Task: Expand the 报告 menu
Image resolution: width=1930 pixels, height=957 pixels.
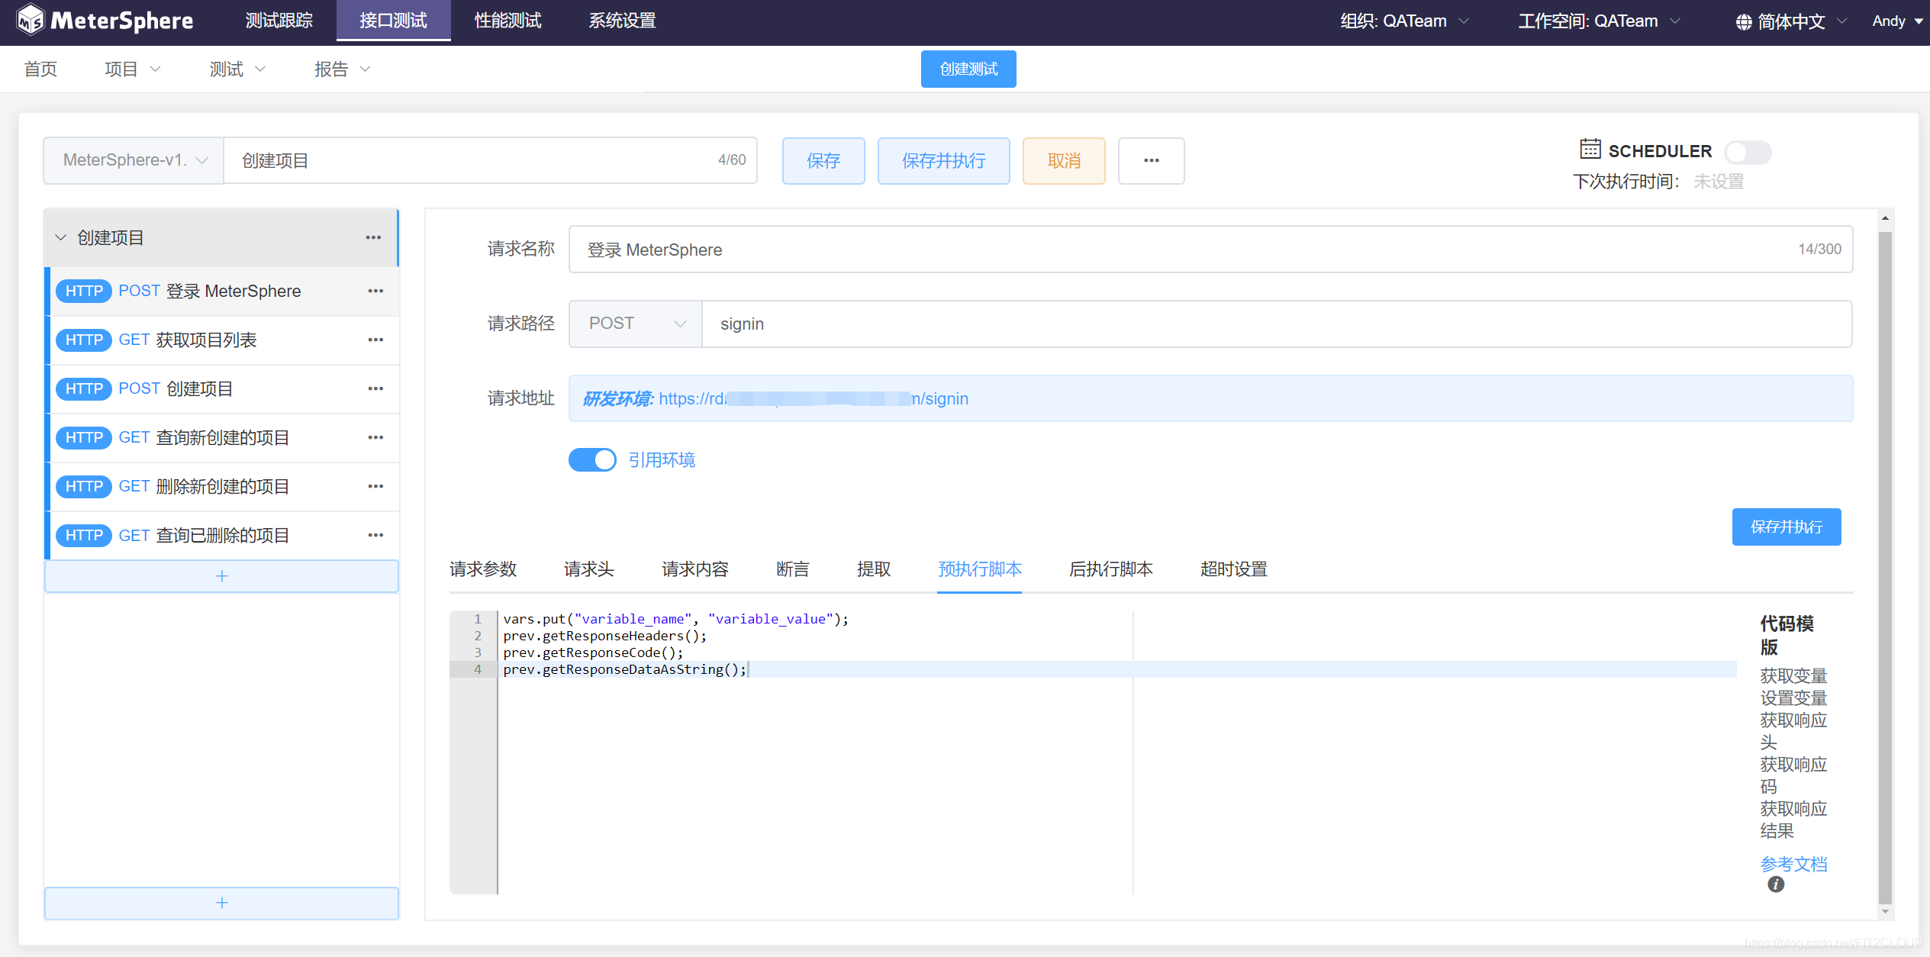Action: pyautogui.click(x=342, y=69)
